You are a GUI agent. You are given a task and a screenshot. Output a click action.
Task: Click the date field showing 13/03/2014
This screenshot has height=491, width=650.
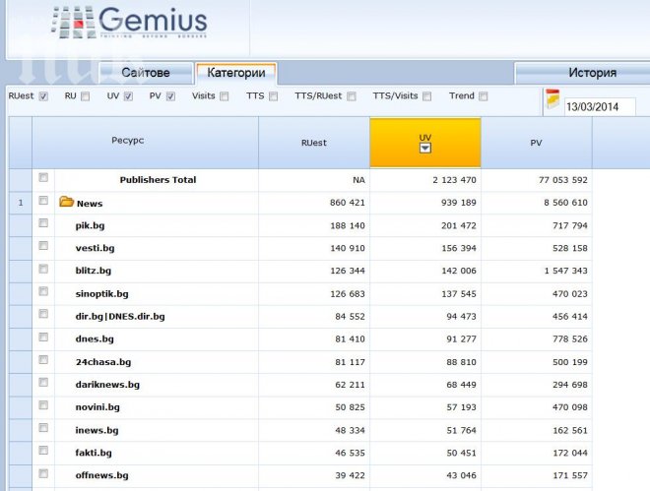pyautogui.click(x=599, y=106)
